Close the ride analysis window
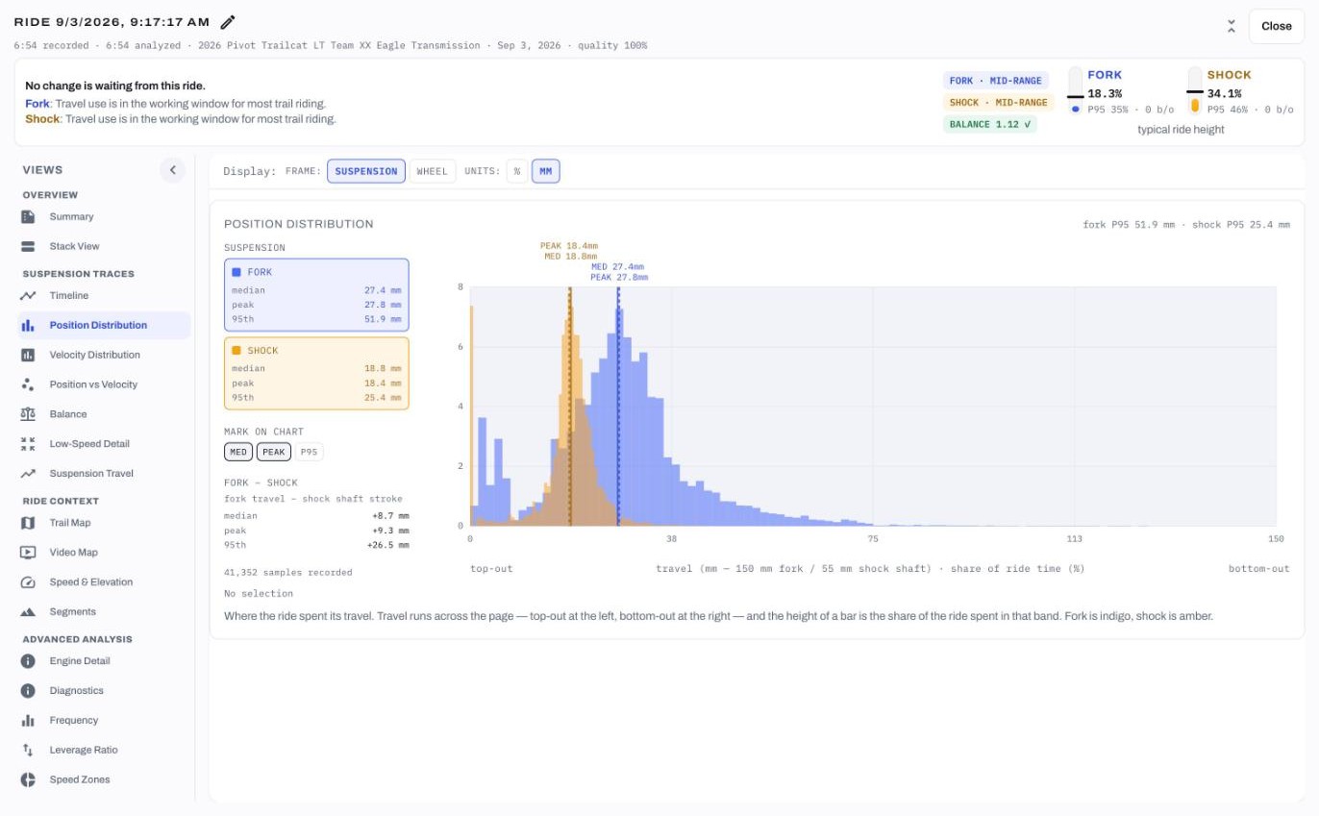Screen dimensions: 1319x816 pyautogui.click(x=1276, y=26)
